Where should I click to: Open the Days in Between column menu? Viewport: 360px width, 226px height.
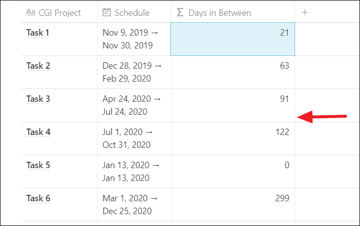coord(219,13)
